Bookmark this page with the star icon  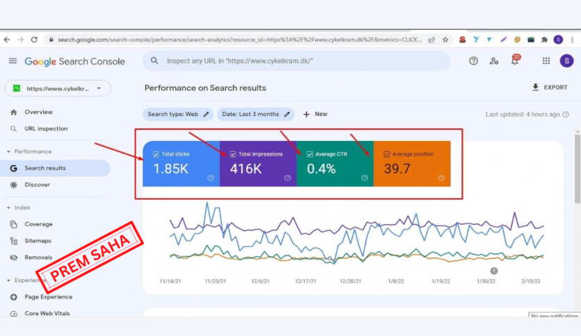point(445,40)
